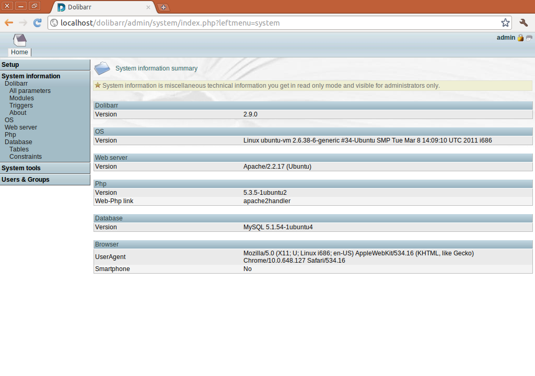535x376 pixels.
Task: Open Database in the left menu
Action: [18, 142]
